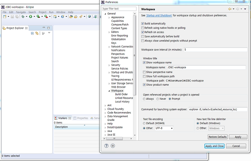This screenshot has width=251, height=161.
Task: Close the Project Explorer tab with its X
Action: click(x=26, y=28)
